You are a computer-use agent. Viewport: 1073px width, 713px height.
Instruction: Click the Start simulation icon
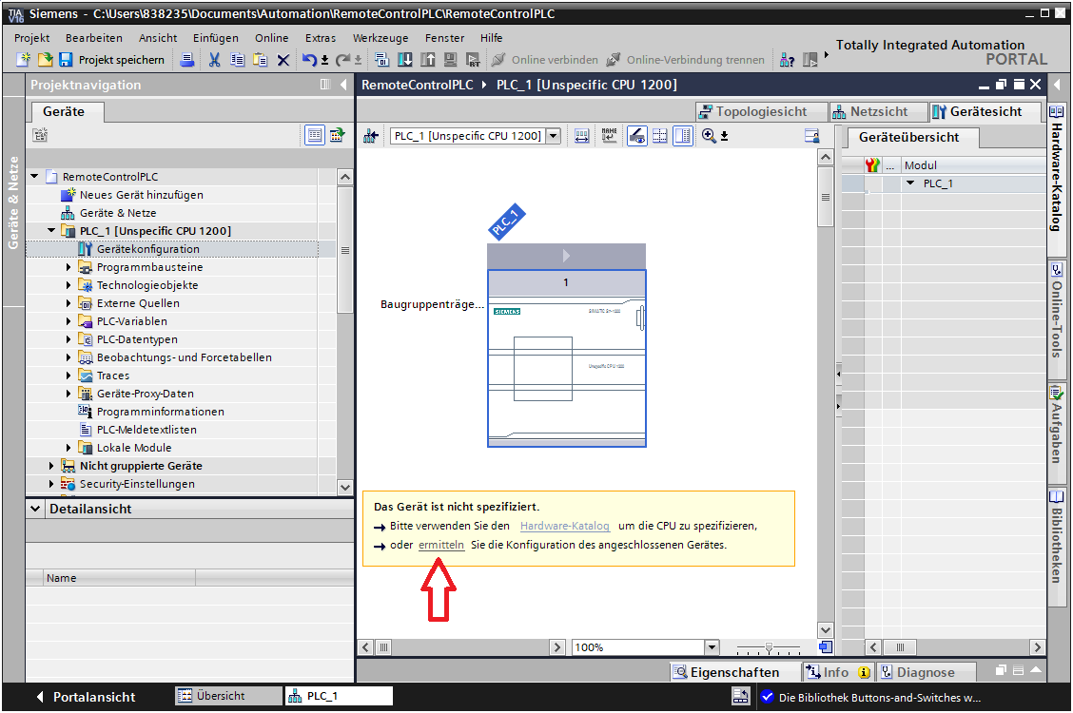[x=450, y=60]
